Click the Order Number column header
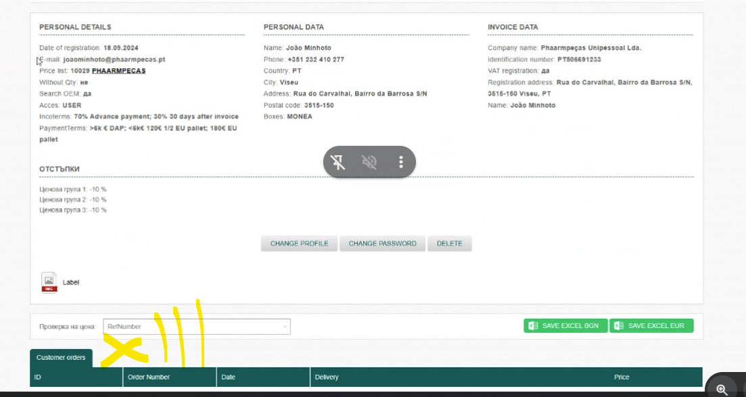Screen dimensions: 746x397 pos(149,377)
